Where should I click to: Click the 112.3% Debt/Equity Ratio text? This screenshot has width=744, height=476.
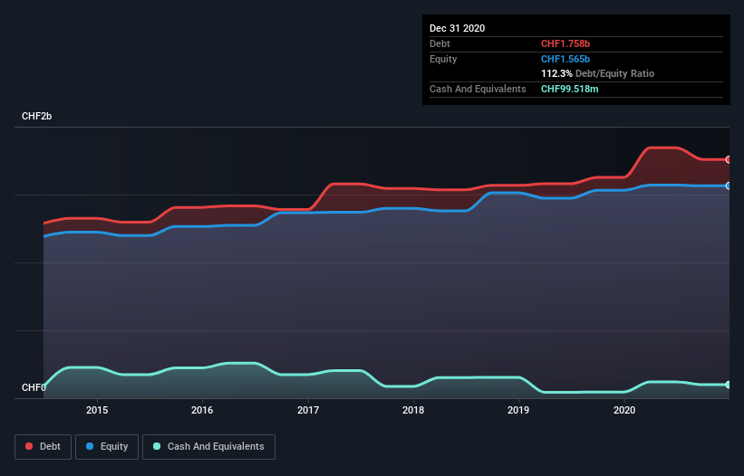click(597, 73)
